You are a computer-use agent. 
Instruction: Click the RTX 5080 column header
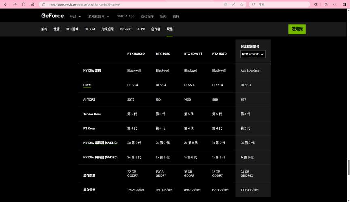(163, 54)
